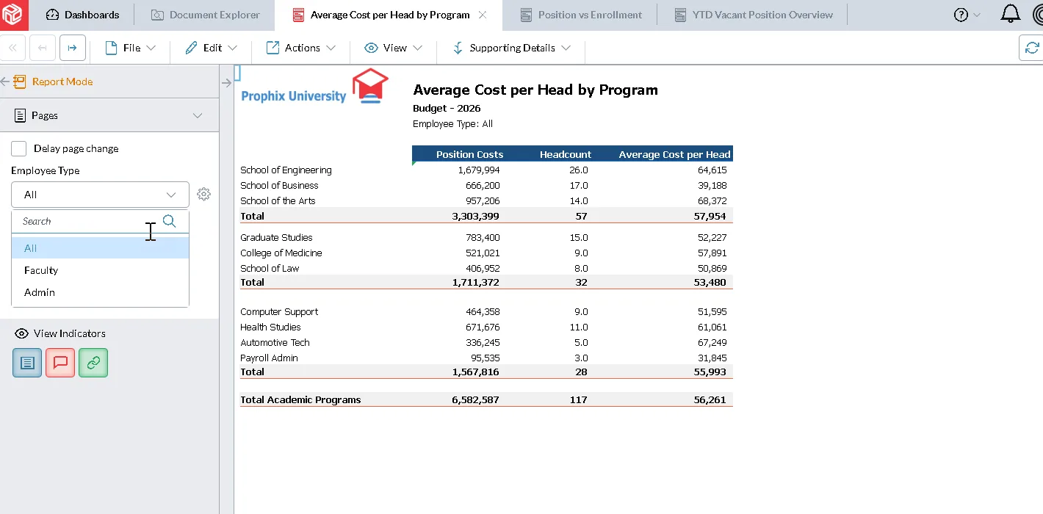Open the Edit menu
The width and height of the screenshot is (1043, 514).
coord(212,48)
